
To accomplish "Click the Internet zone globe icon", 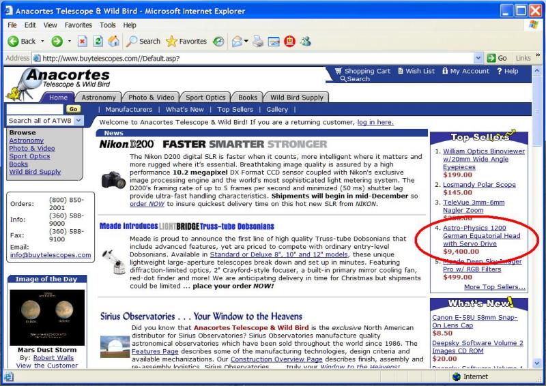I will (x=456, y=376).
